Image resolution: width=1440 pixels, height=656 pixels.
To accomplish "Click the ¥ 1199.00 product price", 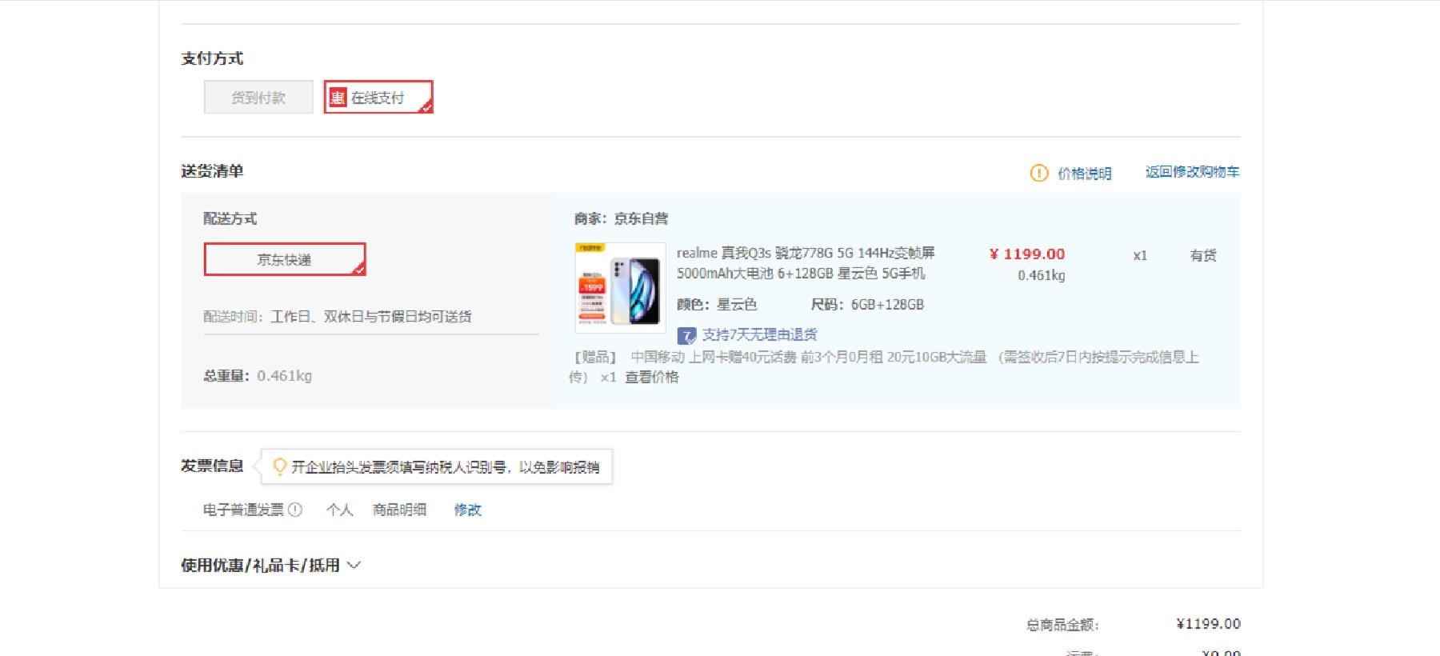I will 1027,254.
